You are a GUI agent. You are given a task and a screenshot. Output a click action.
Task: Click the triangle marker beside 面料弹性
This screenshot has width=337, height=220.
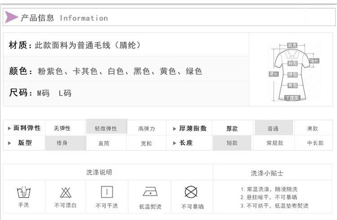[x=9, y=128]
